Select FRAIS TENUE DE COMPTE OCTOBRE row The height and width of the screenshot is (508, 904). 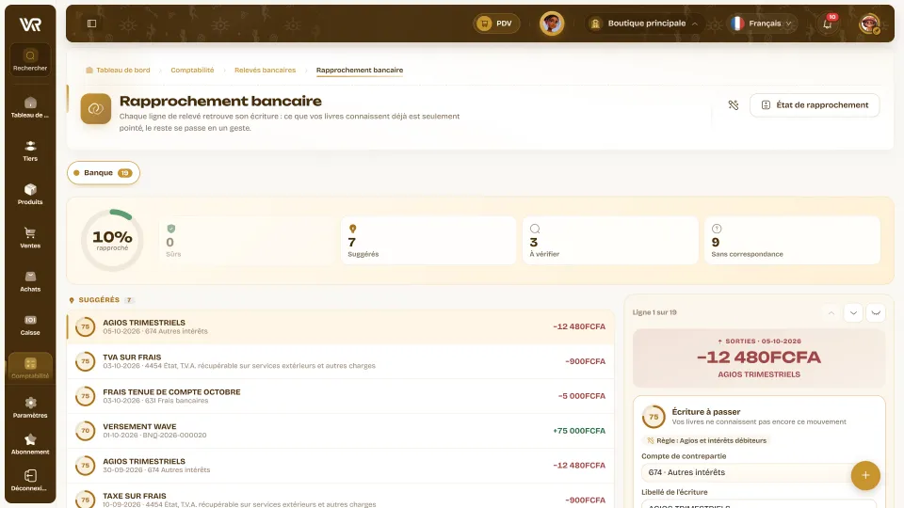pos(340,396)
